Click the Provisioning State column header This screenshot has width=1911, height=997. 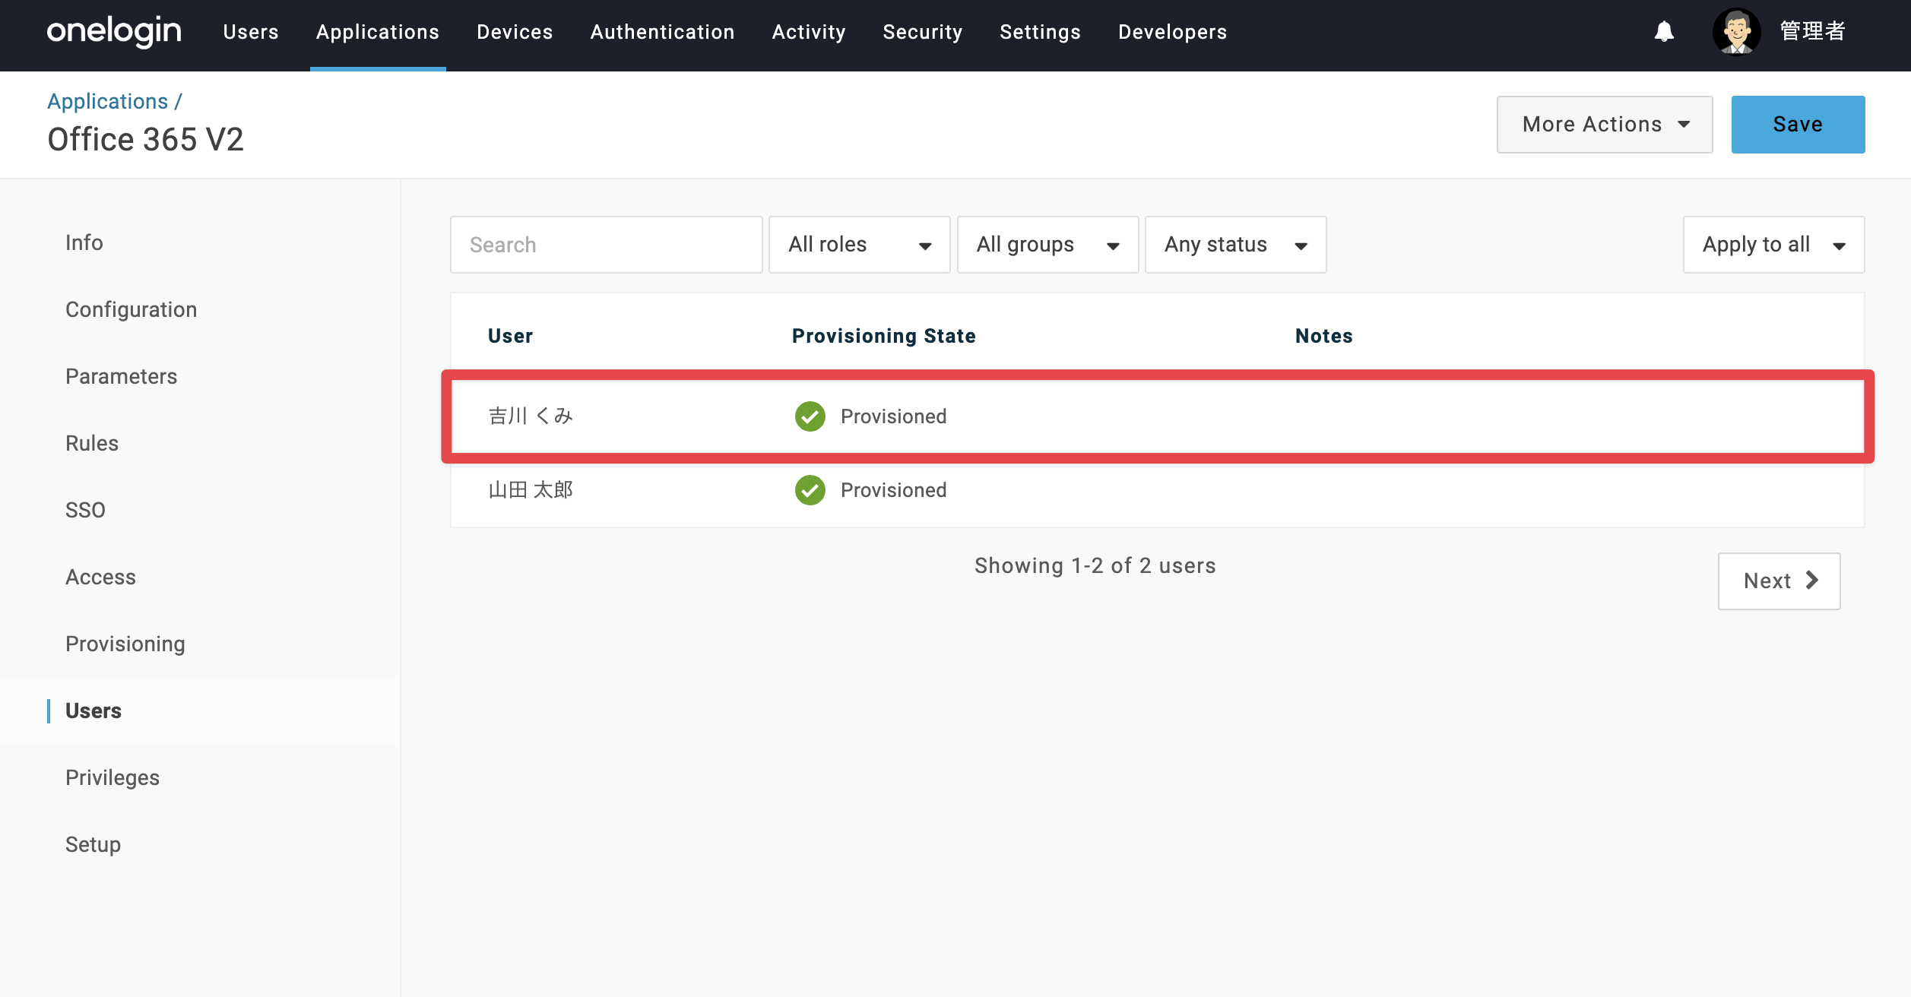884,336
